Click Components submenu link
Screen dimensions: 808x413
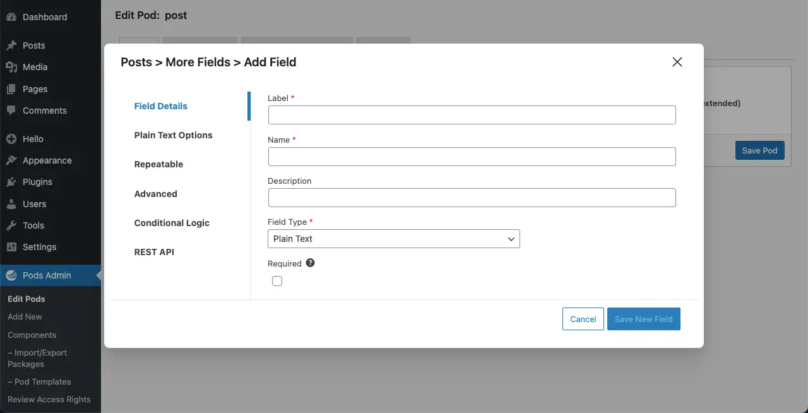32,335
